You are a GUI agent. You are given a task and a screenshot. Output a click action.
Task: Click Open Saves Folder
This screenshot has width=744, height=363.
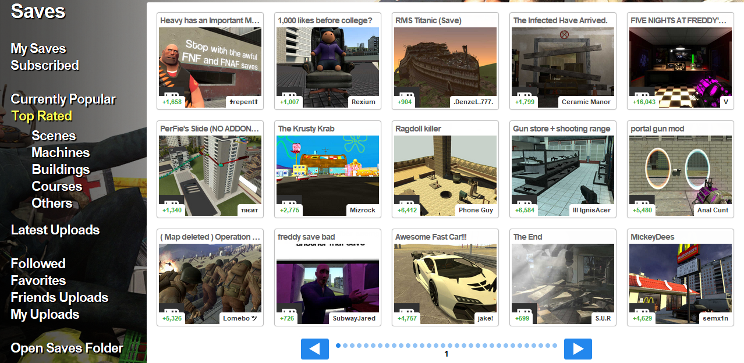pyautogui.click(x=67, y=348)
